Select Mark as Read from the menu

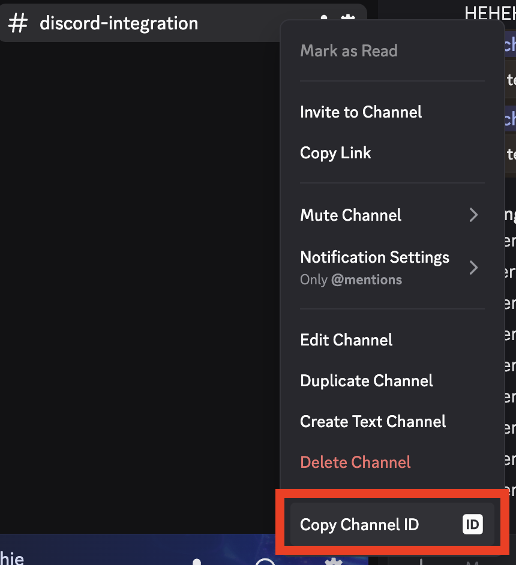point(349,51)
